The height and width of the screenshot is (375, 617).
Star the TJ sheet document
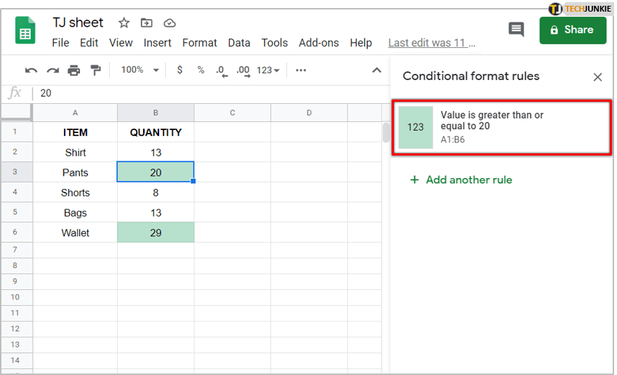(124, 23)
